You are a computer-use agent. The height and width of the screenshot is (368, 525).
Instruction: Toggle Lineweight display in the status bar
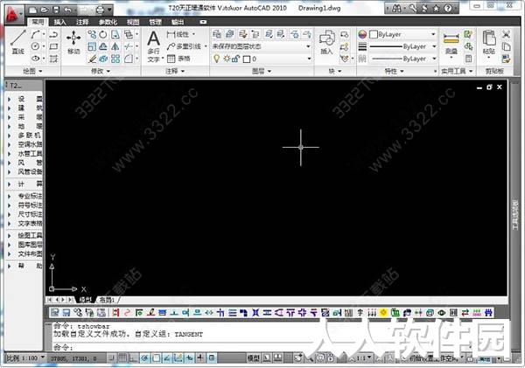pyautogui.click(x=200, y=358)
